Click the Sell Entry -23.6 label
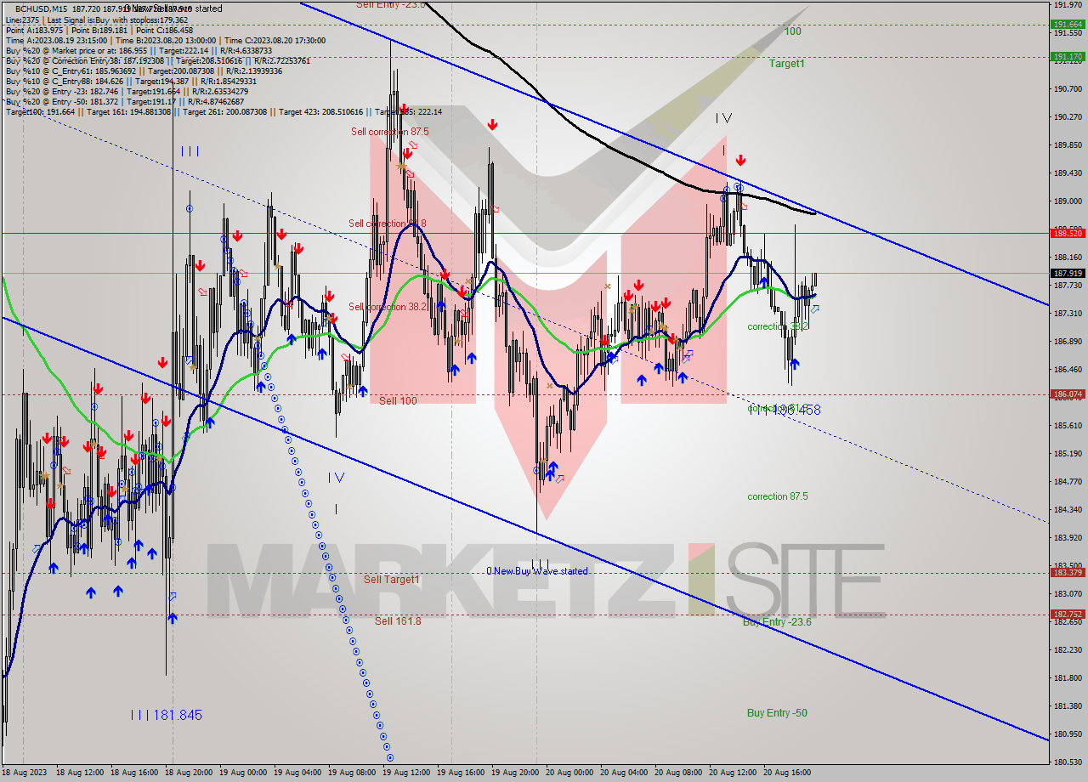Image resolution: width=1088 pixels, height=782 pixels. 390,4
